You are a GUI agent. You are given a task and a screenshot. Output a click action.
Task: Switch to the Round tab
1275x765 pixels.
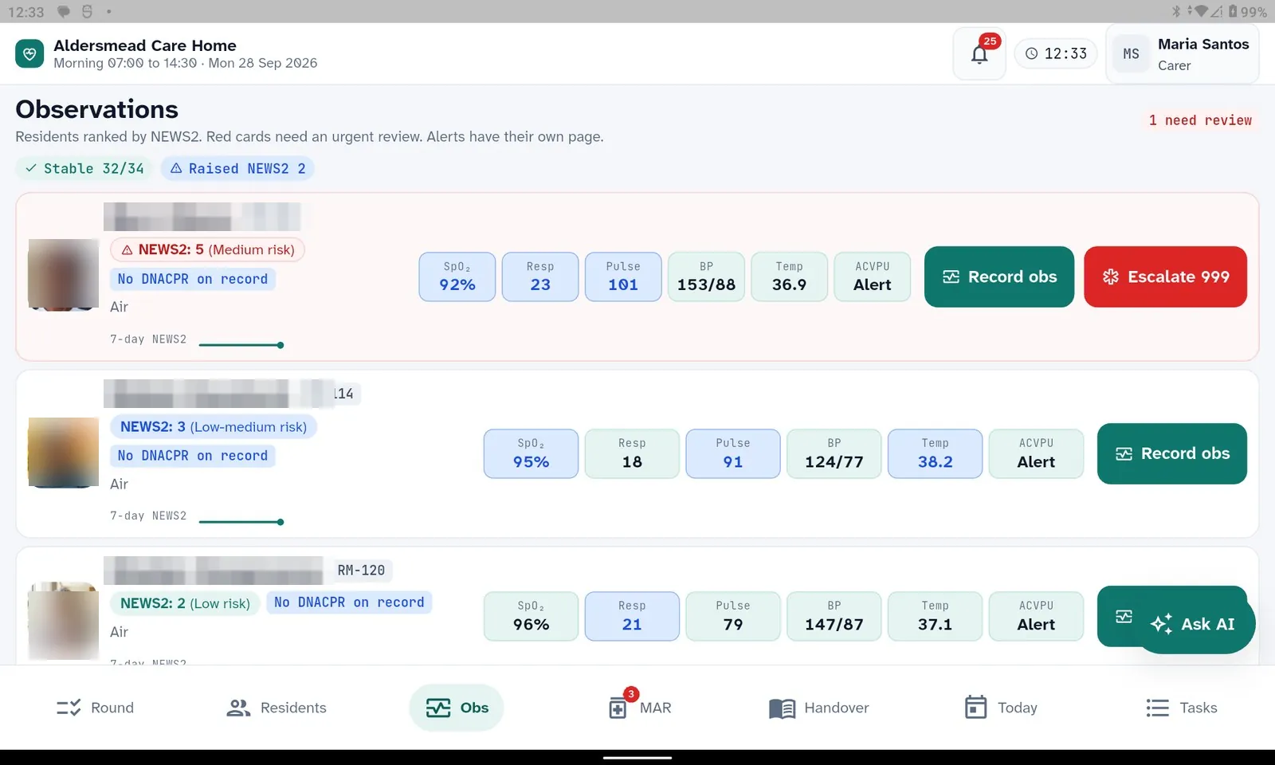point(95,708)
